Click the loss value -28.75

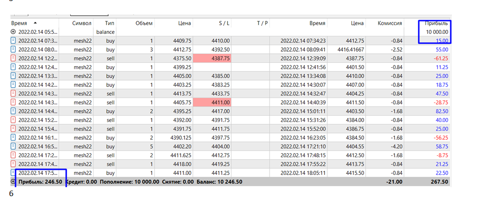pyautogui.click(x=441, y=102)
